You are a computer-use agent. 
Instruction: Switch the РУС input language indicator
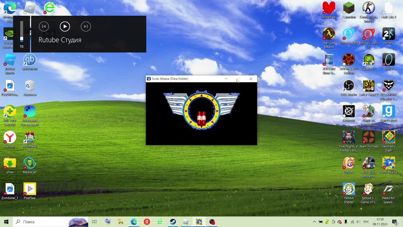click(366, 222)
